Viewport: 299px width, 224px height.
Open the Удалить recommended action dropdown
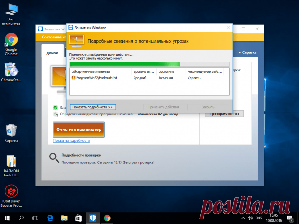point(194,78)
